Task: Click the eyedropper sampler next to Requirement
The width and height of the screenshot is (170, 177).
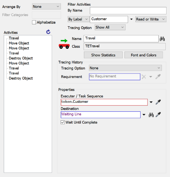Action: coord(158,77)
